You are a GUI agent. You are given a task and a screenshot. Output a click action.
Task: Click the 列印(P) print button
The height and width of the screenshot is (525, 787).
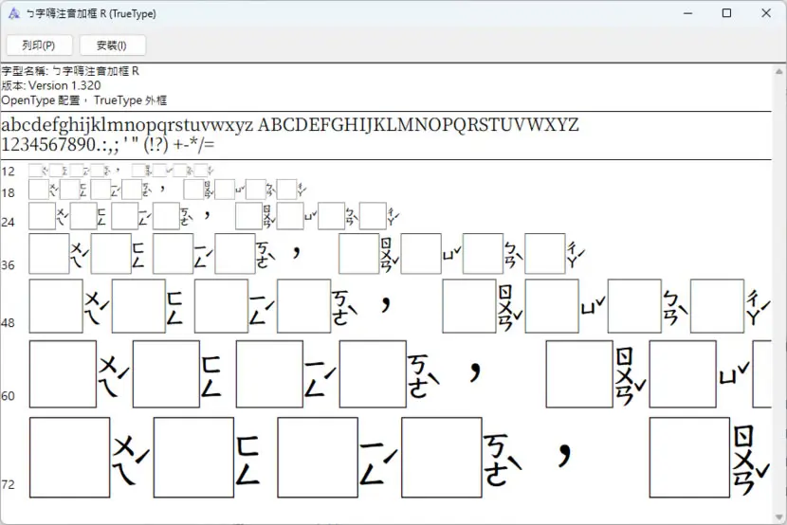(x=39, y=45)
